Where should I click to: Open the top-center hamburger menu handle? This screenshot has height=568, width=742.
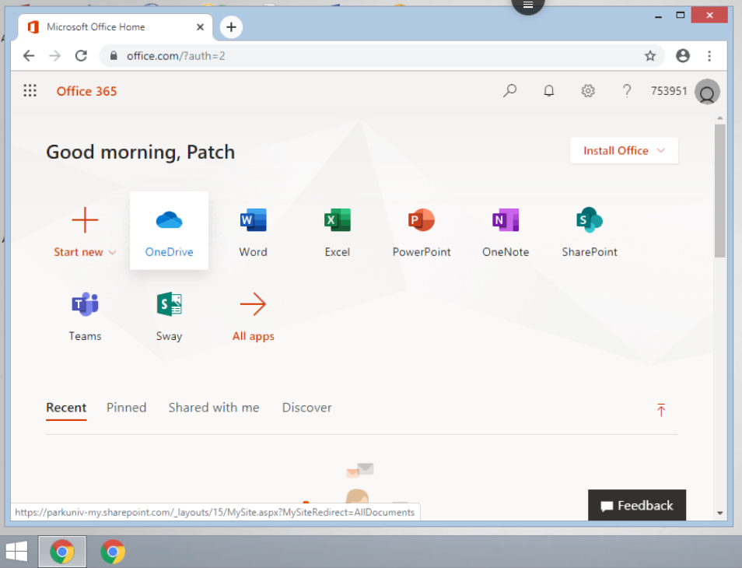click(x=528, y=5)
